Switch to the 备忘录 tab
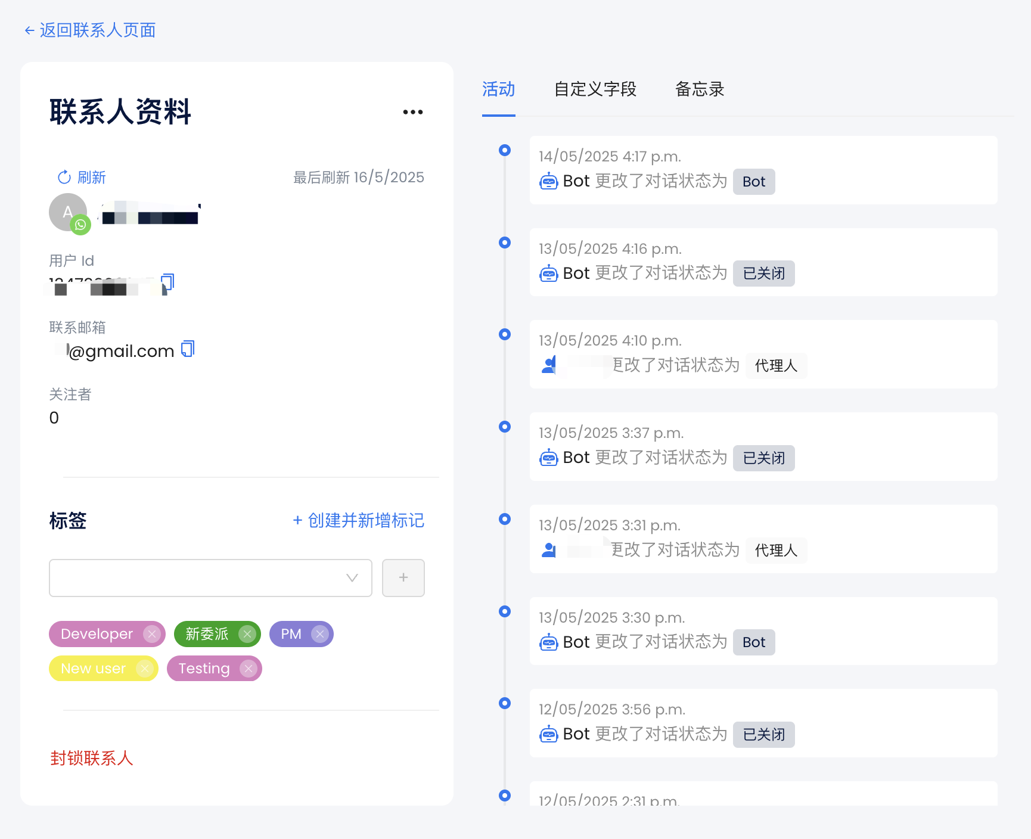The height and width of the screenshot is (839, 1031). pos(699,89)
